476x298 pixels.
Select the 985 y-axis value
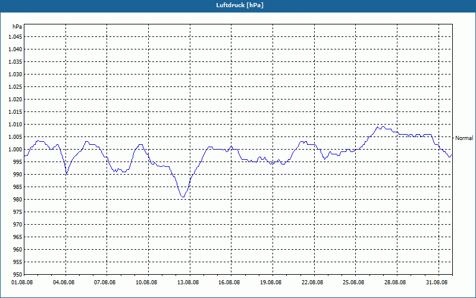[x=18, y=187]
